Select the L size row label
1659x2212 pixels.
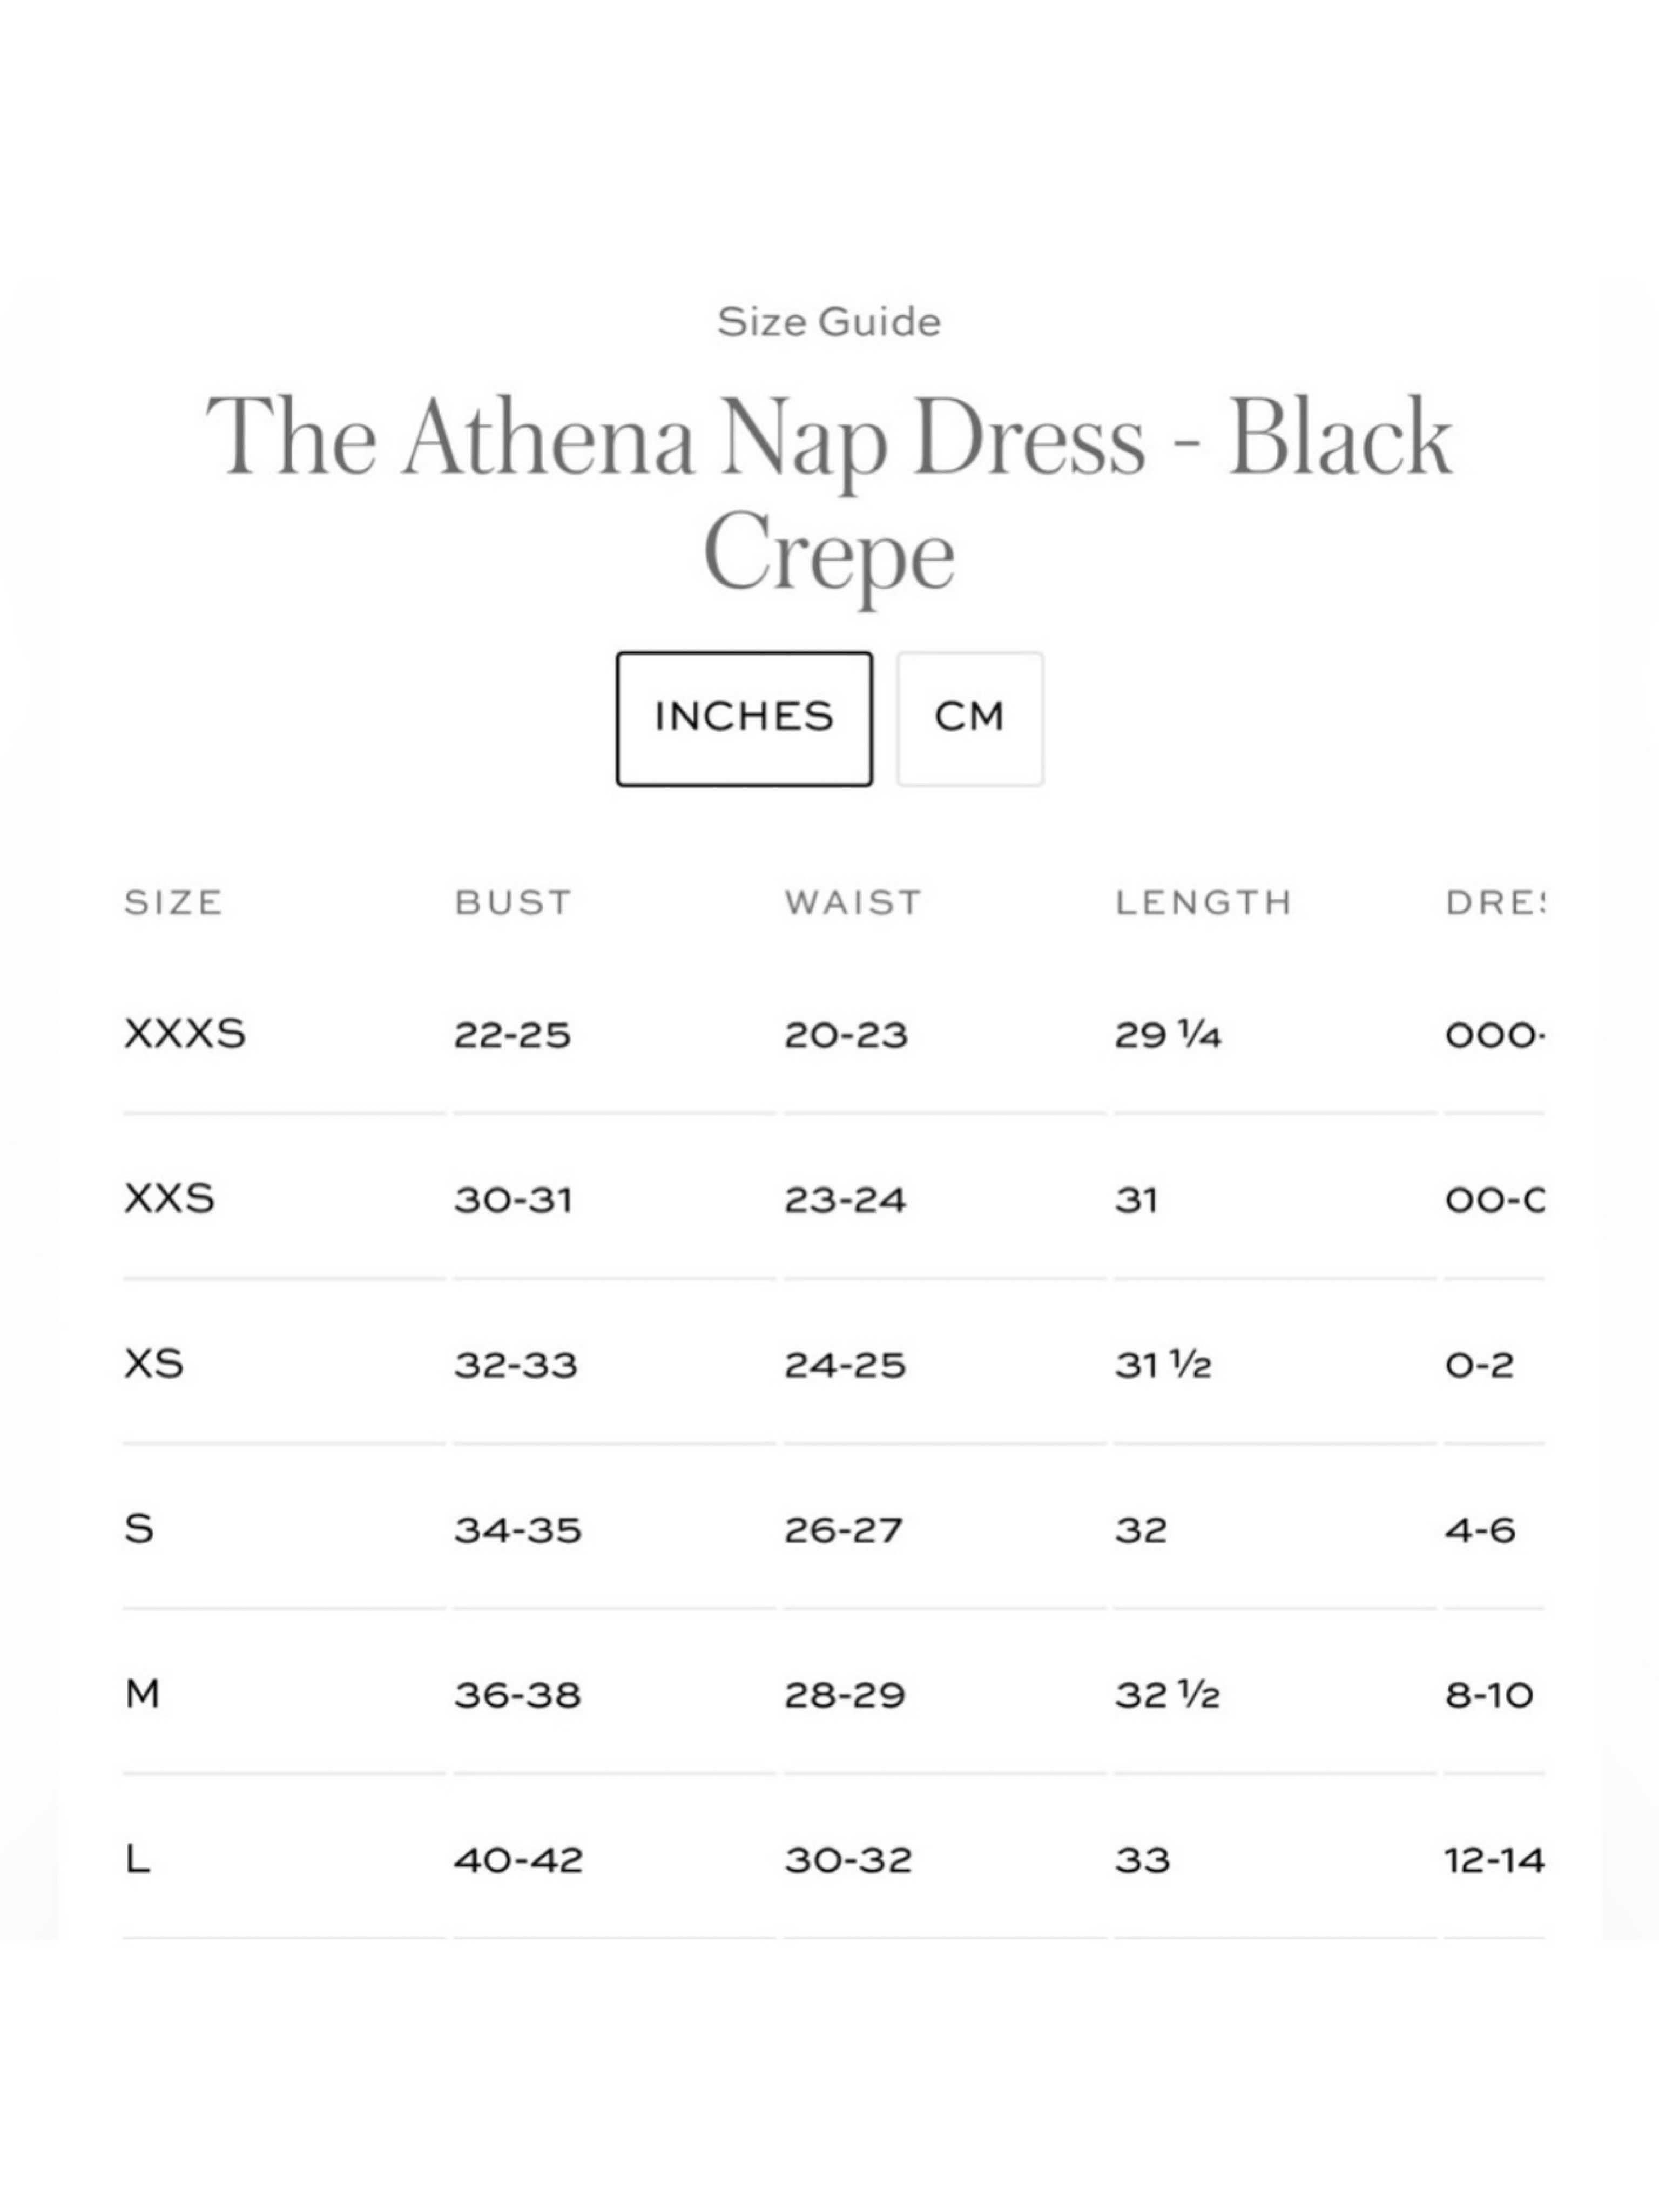[137, 1859]
